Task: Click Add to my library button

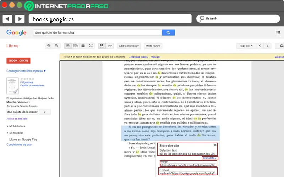Action: 129,46
